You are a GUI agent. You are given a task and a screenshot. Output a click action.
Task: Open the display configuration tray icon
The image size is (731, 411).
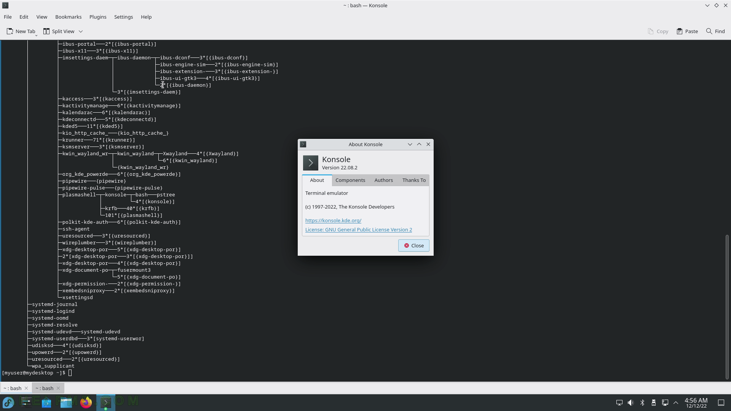619,403
